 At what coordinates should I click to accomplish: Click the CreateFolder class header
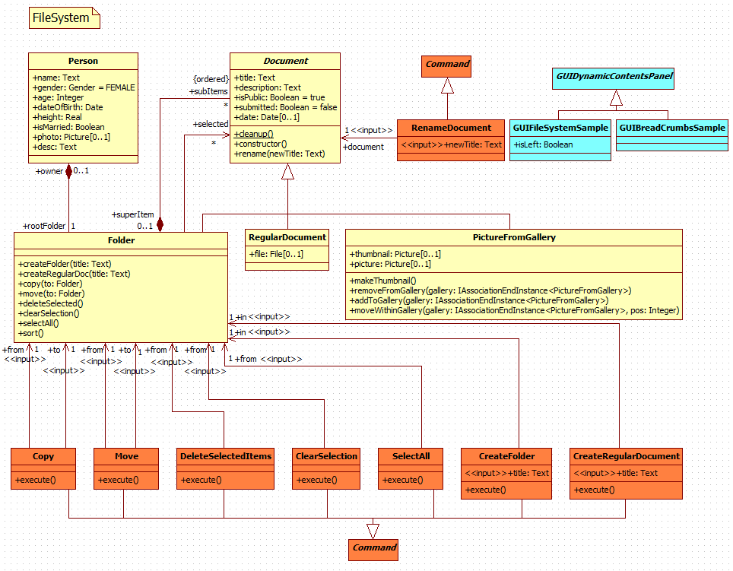[x=506, y=456]
